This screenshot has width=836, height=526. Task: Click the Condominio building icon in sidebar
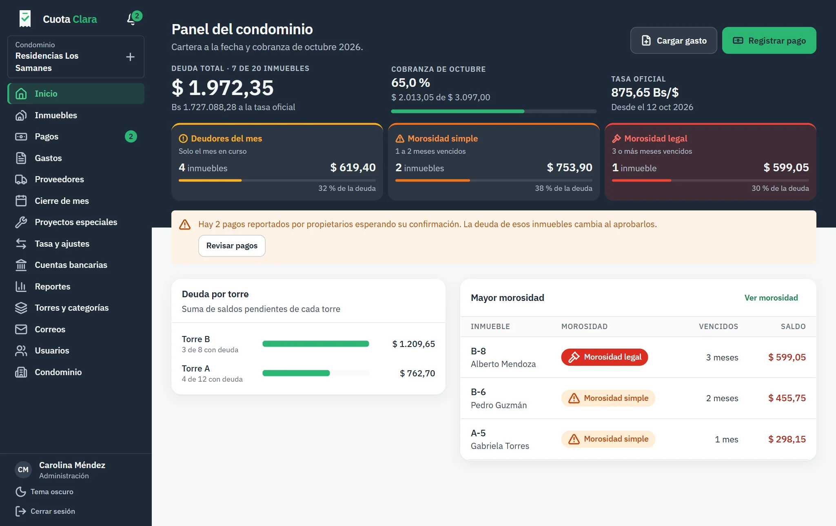pyautogui.click(x=21, y=372)
